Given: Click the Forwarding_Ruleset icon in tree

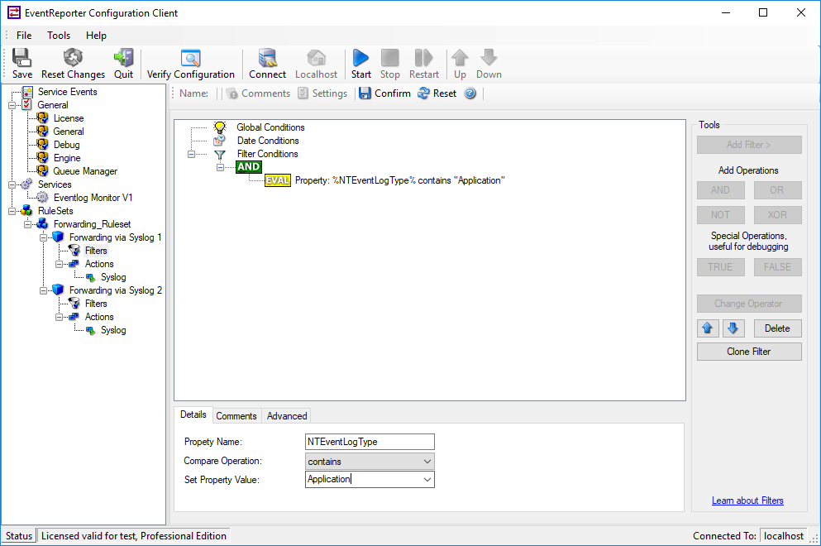Looking at the screenshot, I should pos(42,223).
